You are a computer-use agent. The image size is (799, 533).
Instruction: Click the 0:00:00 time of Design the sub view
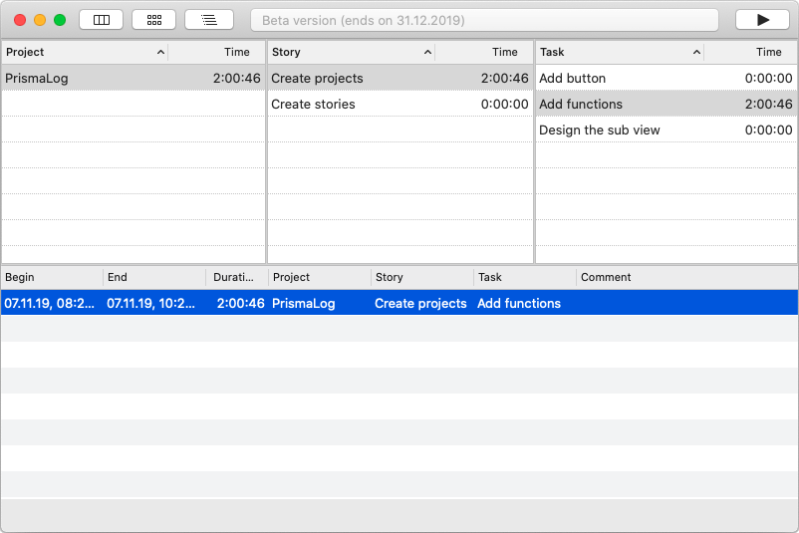pos(768,130)
